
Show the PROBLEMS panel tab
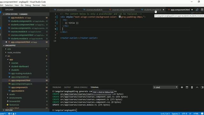[x=57, y=87]
